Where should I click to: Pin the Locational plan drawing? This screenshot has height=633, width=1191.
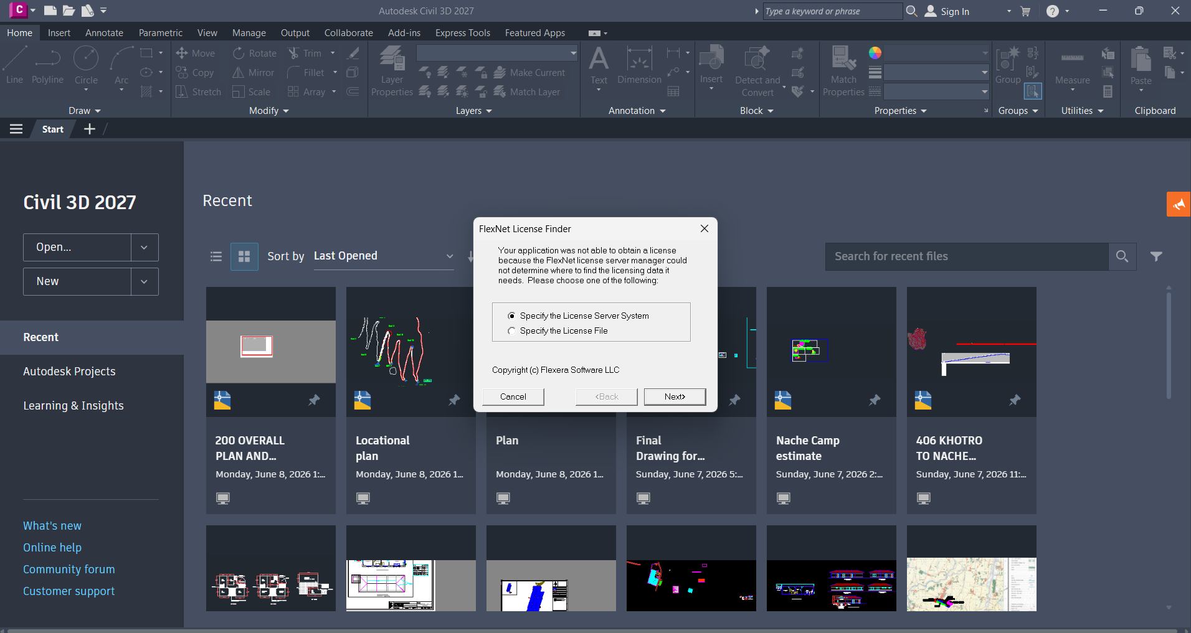[454, 400]
